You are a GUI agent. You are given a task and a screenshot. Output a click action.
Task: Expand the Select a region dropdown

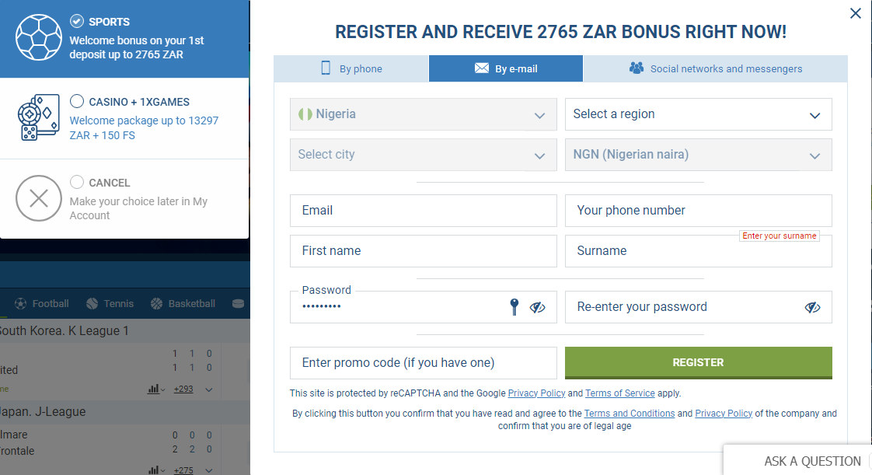tap(699, 114)
